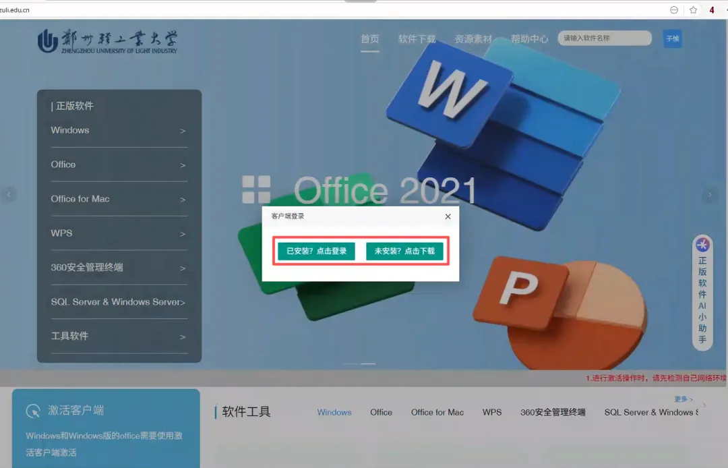Click the arrow right of the software tabs

[x=704, y=405]
